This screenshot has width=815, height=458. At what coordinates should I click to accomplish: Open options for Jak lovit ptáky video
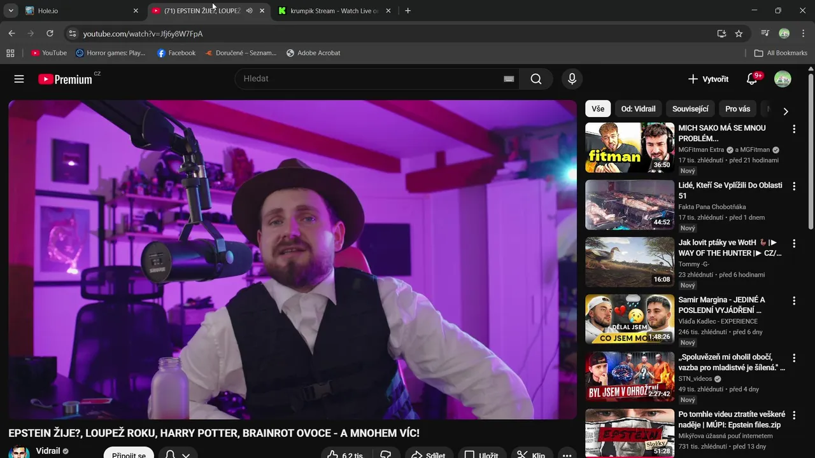pos(794,244)
